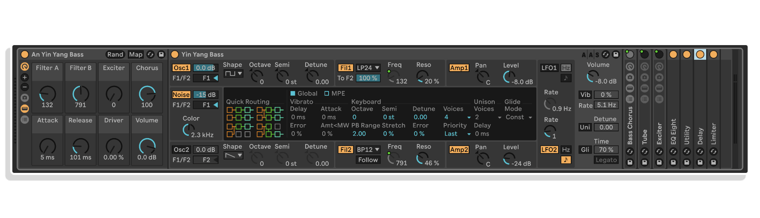This screenshot has height=218, width=760.
Task: Click the macro variations camera icon
Action: tap(25, 98)
